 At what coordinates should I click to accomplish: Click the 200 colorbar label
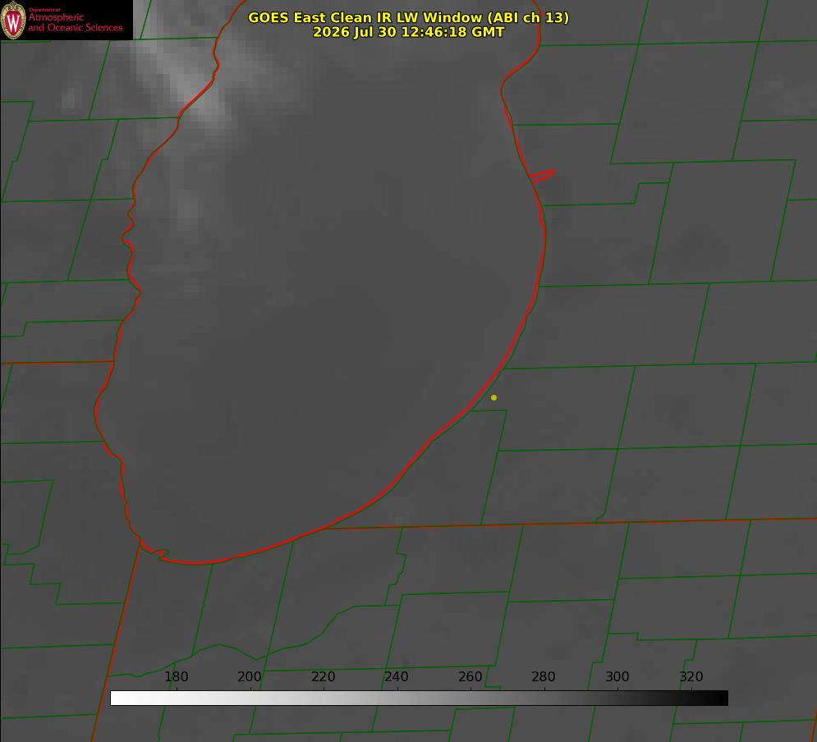pyautogui.click(x=249, y=676)
